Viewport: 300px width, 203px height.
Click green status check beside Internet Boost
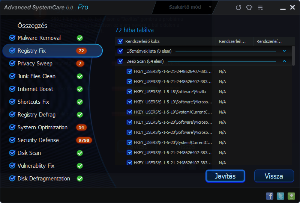coord(80,89)
